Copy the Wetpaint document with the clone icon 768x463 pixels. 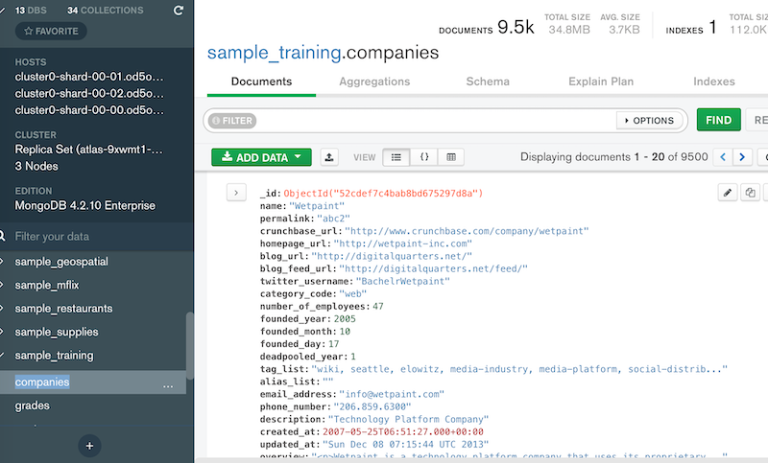click(x=750, y=192)
